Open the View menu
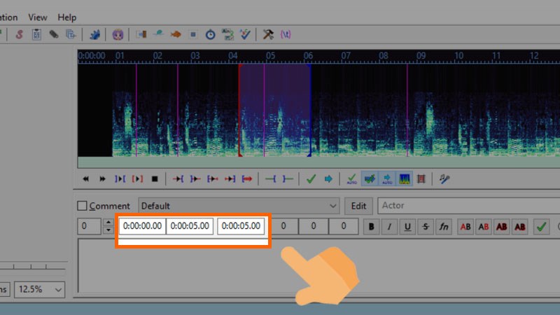This screenshot has width=560, height=315. tap(38, 17)
